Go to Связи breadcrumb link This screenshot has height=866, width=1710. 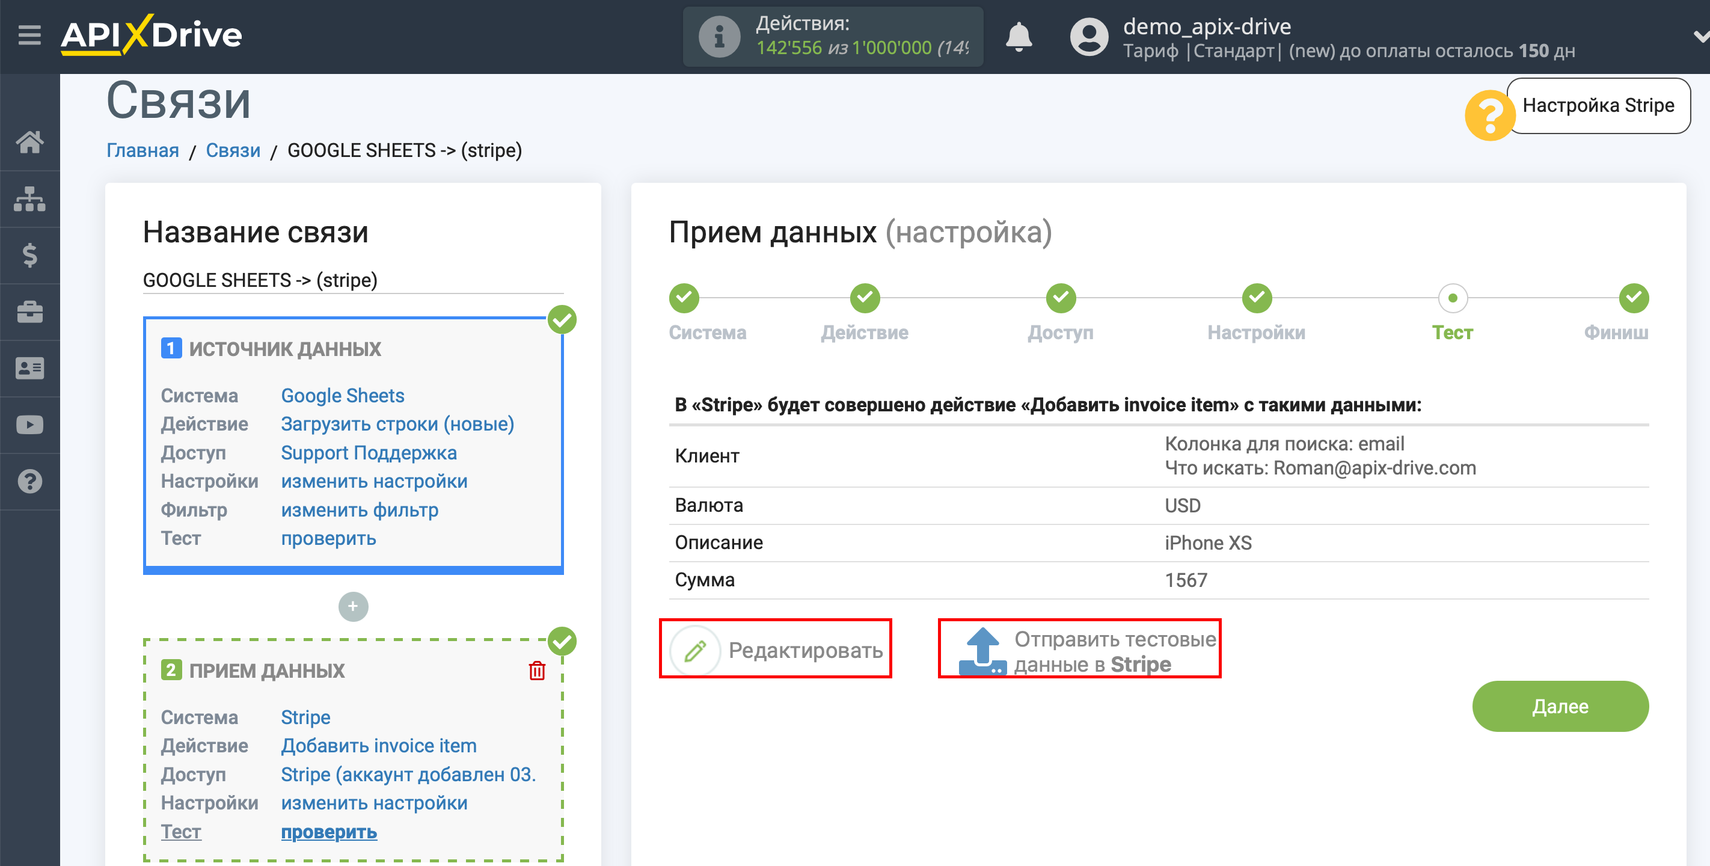click(x=233, y=151)
